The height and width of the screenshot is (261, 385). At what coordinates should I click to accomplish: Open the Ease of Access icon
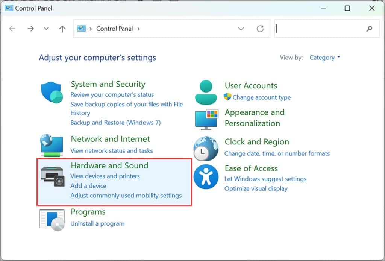(x=206, y=177)
